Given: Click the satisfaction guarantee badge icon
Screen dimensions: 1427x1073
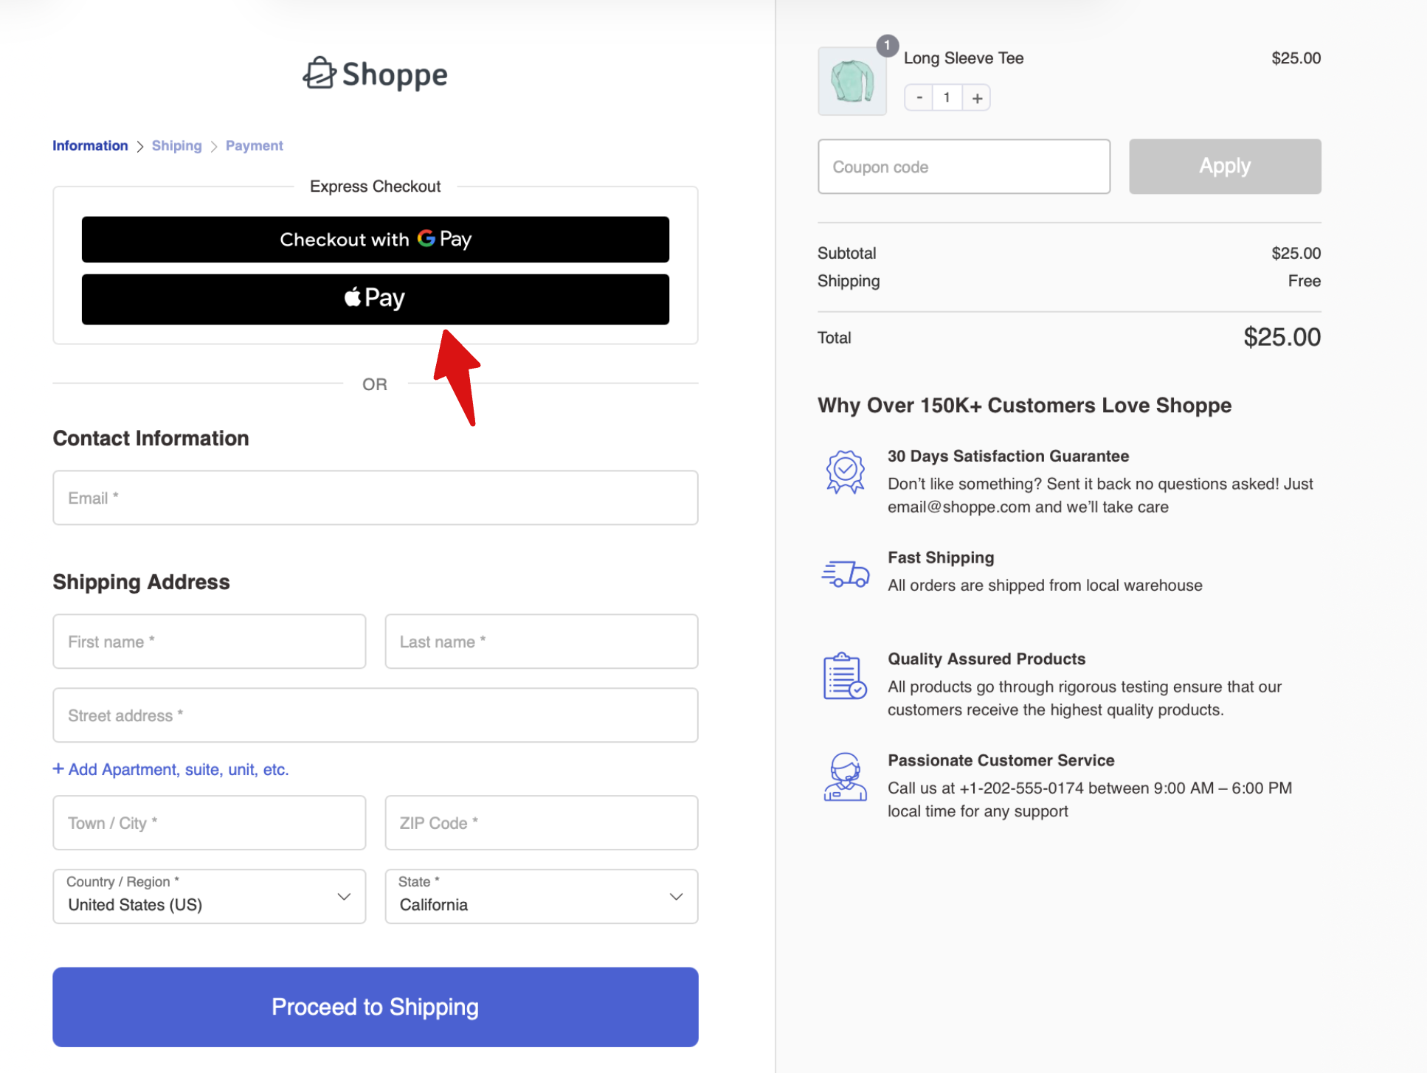Looking at the screenshot, I should (845, 472).
